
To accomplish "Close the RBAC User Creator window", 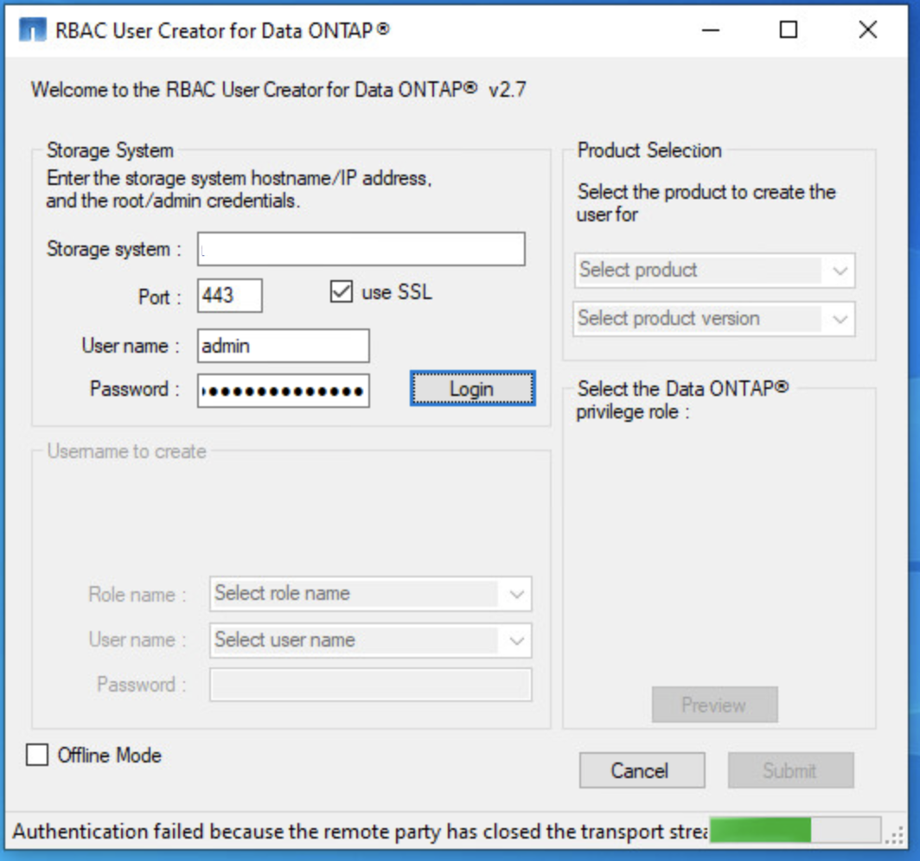I will [x=868, y=29].
